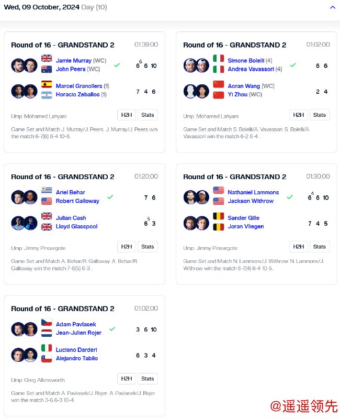Click the Cash/Glasspool player photo thumbnails
Image resolution: width=340 pixels, height=419 pixels.
25,223
